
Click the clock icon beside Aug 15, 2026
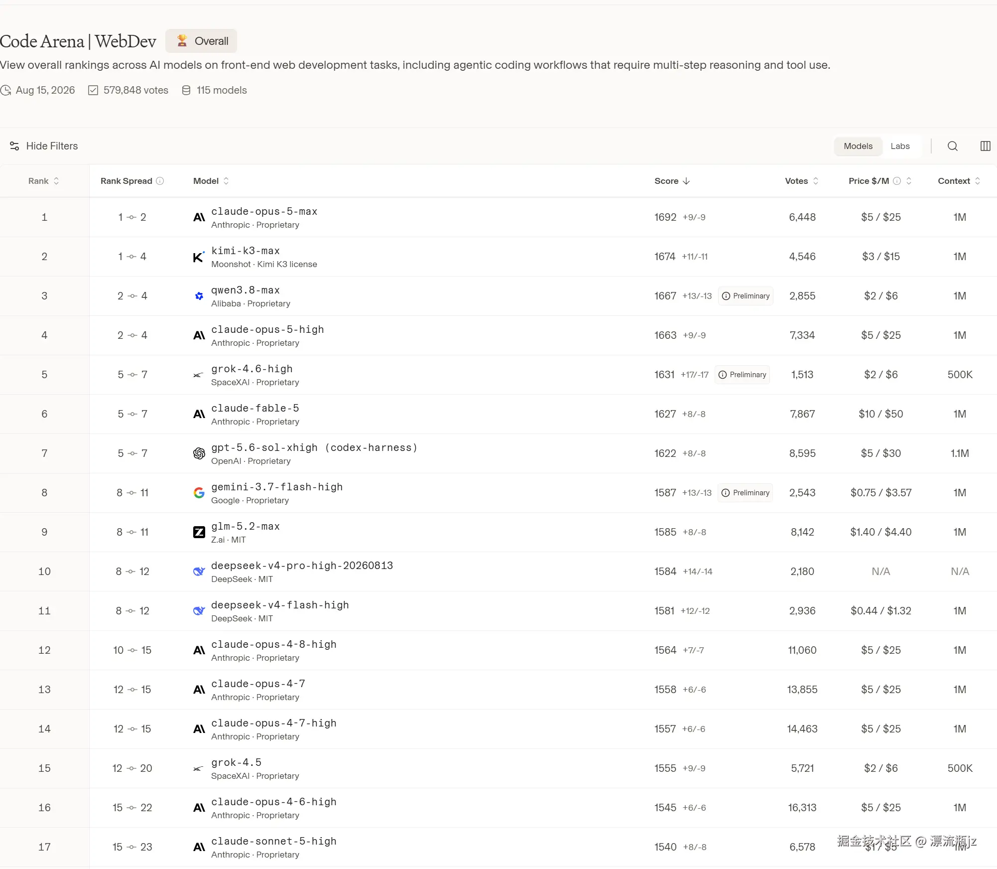pos(5,90)
